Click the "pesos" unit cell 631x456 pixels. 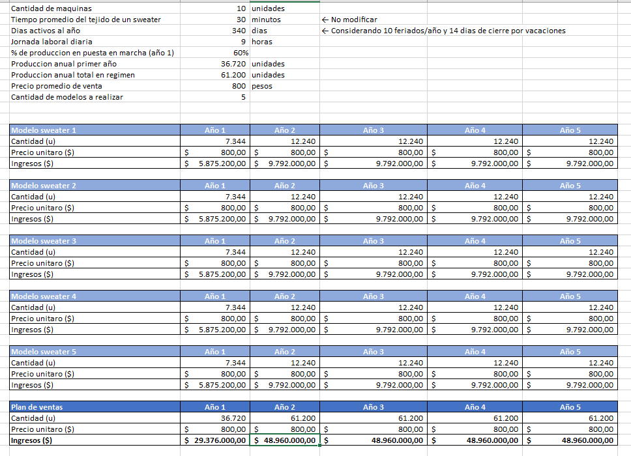coord(285,86)
